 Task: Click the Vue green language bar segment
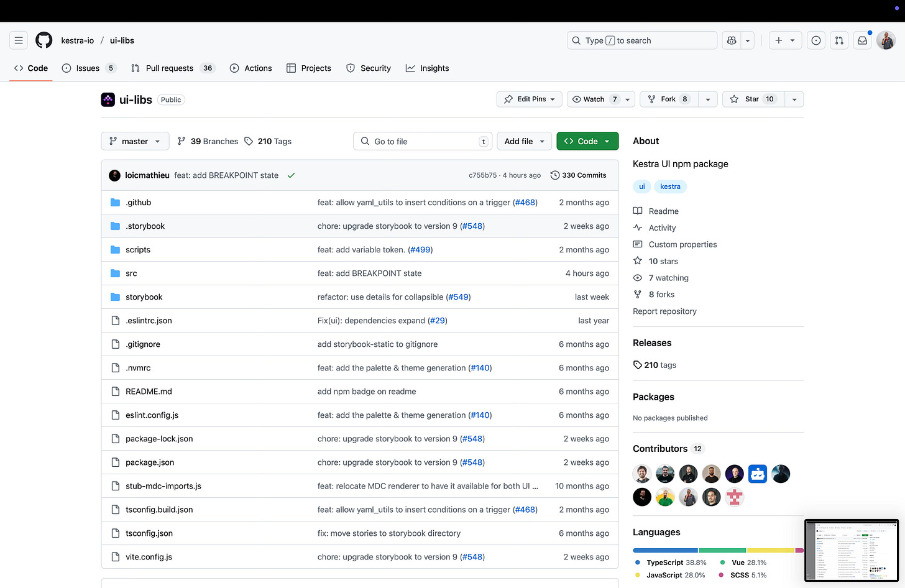pos(722,551)
